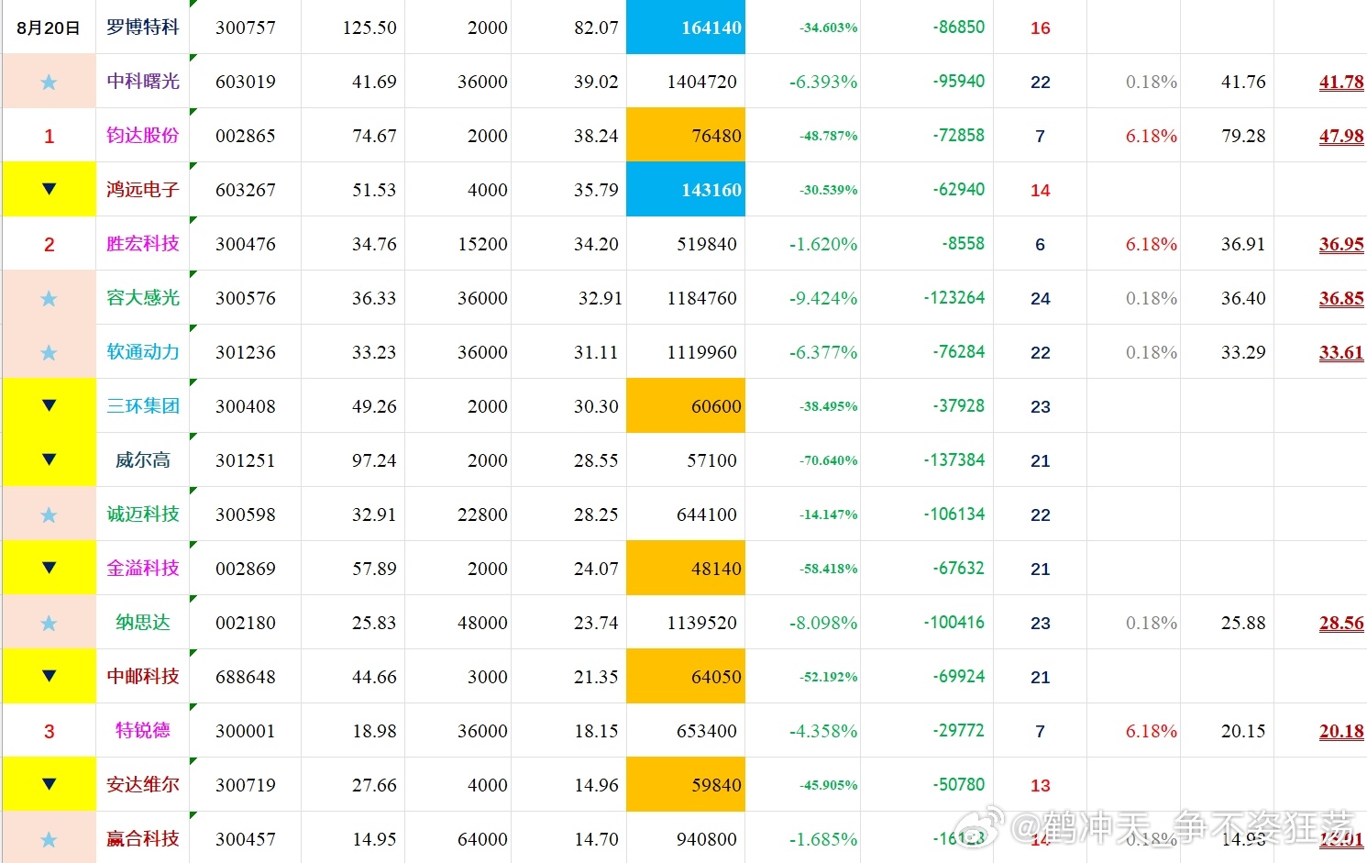Open the underlined 20.18 value for 特锐德
This screenshot has width=1367, height=863.
pos(1341,732)
